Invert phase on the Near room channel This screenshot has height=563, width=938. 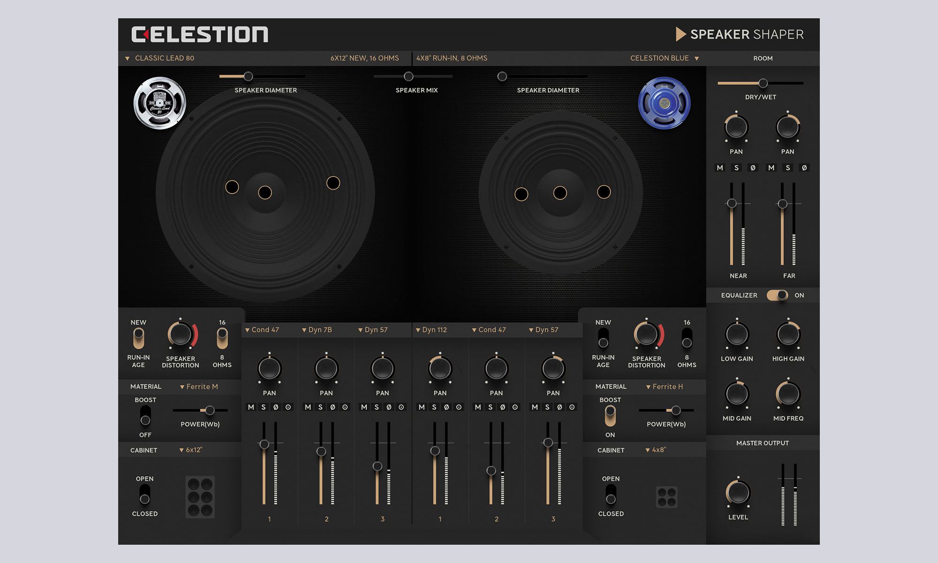point(753,168)
